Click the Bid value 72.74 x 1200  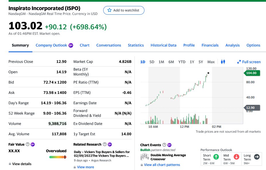(55, 82)
